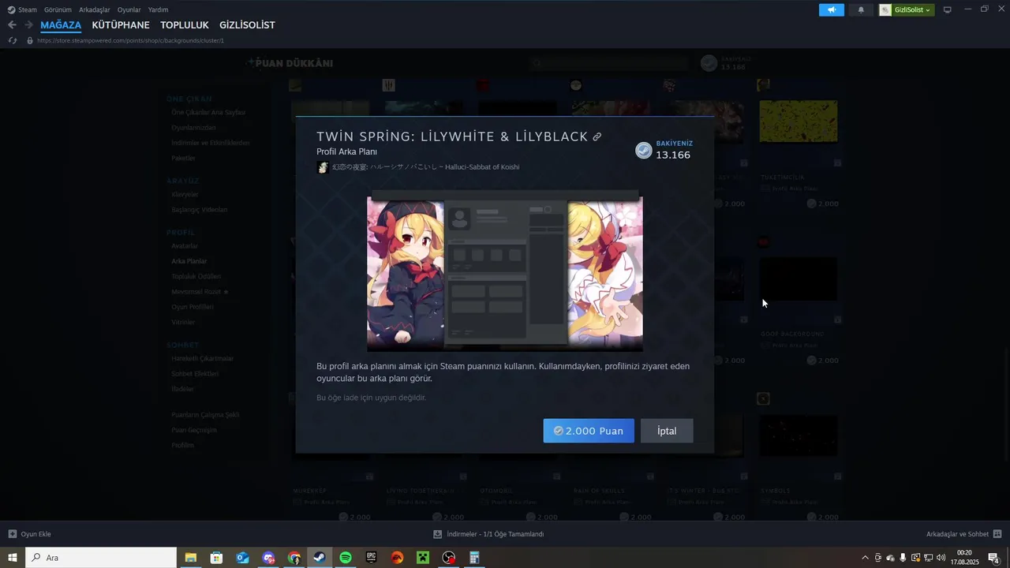Open Outlook from taskbar
The height and width of the screenshot is (568, 1010).
click(242, 558)
